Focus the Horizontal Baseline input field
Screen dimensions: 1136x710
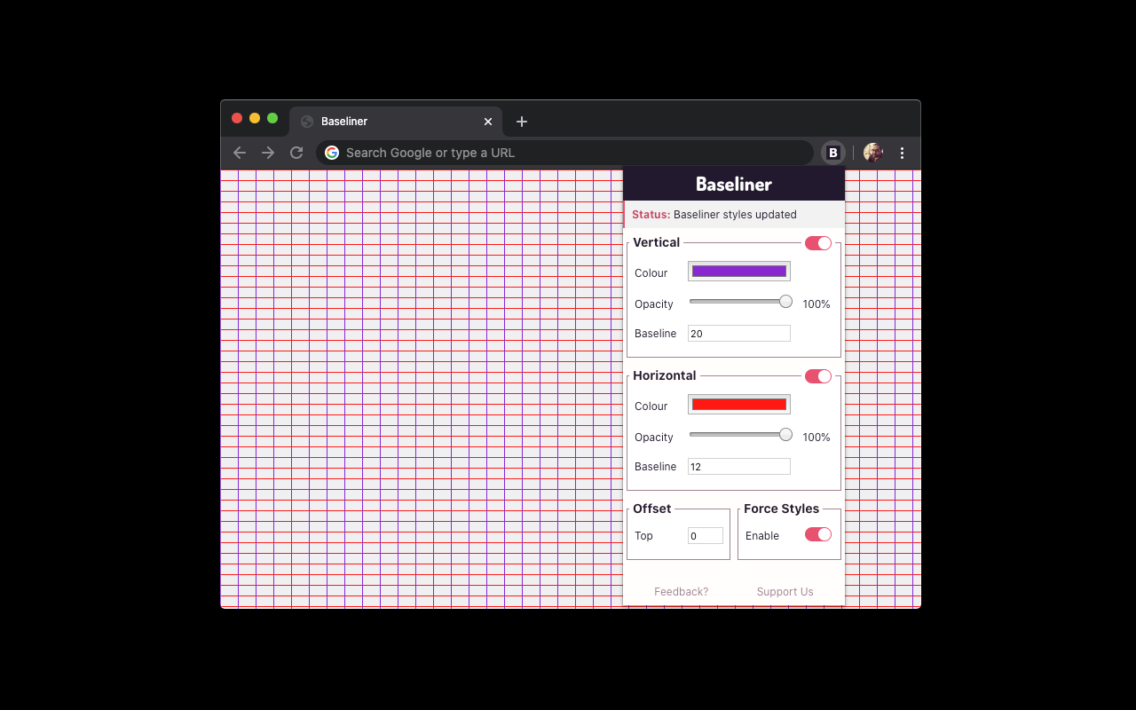coord(739,467)
